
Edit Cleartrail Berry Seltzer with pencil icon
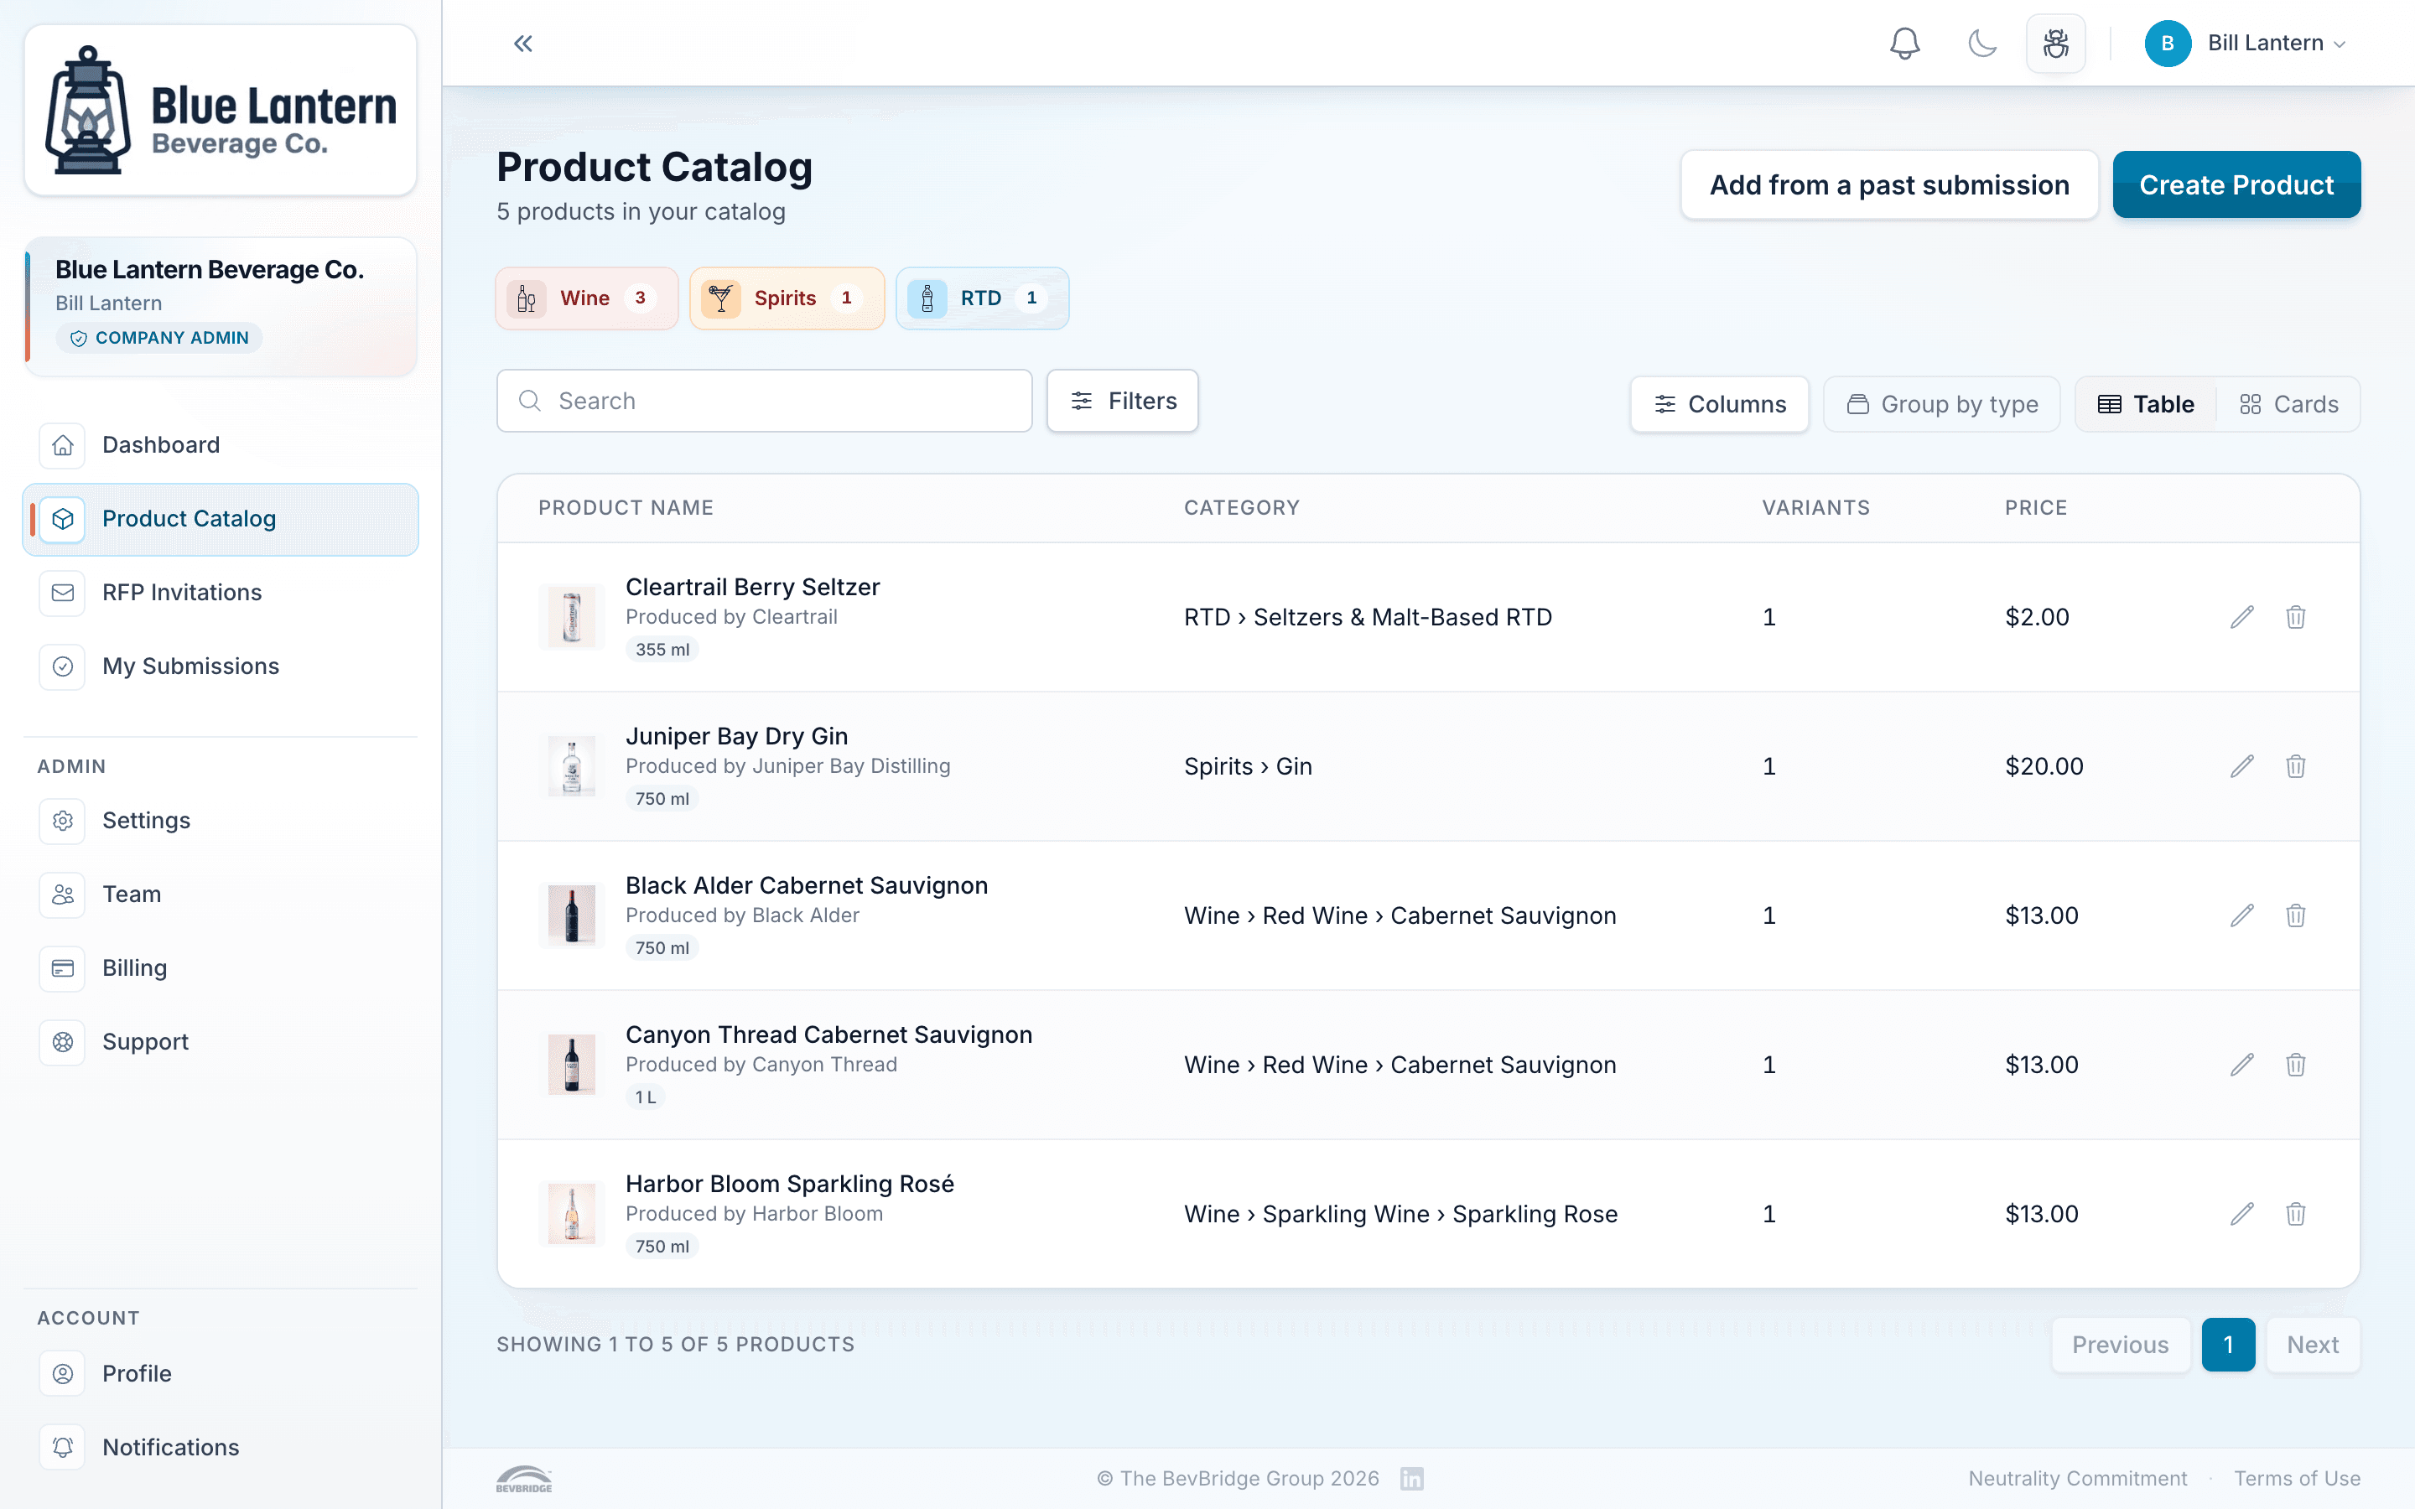pos(2241,618)
